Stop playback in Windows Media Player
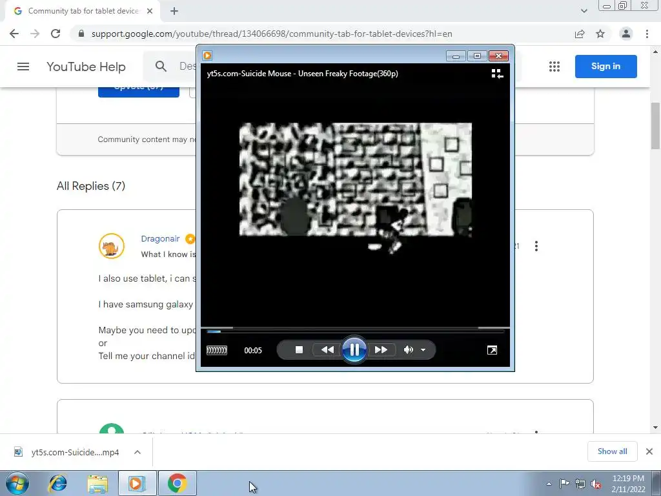 [299, 349]
